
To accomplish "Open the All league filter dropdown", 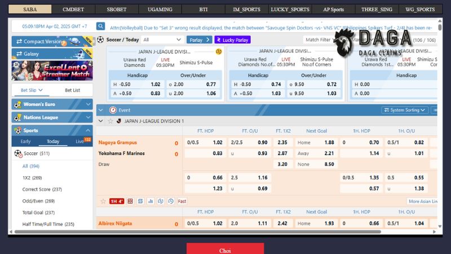I will [x=162, y=40].
